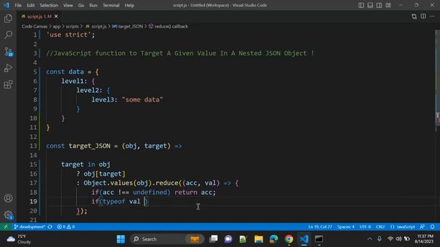
Task: Click the word undefined on line 18
Action: pyautogui.click(x=150, y=192)
